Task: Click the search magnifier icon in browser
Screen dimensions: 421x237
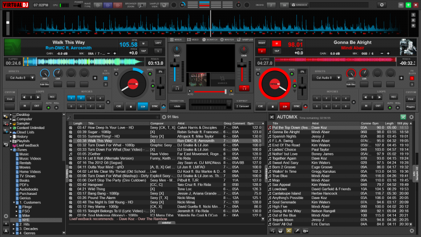Action: click(69, 117)
